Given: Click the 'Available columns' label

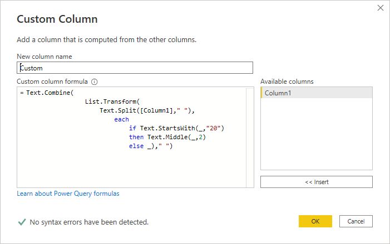Looking at the screenshot, I should (x=287, y=82).
